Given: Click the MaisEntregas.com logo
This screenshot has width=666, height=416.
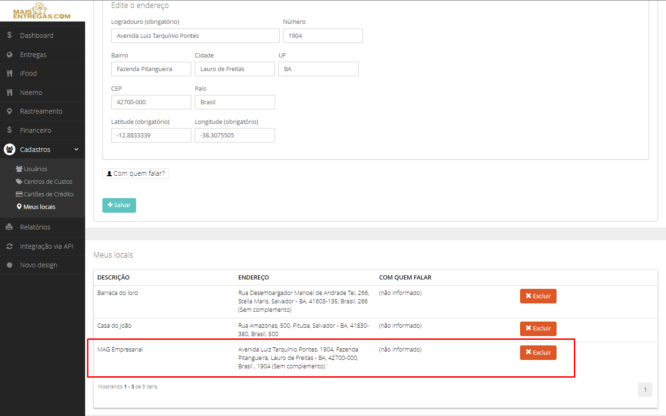Looking at the screenshot, I should pos(42,11).
